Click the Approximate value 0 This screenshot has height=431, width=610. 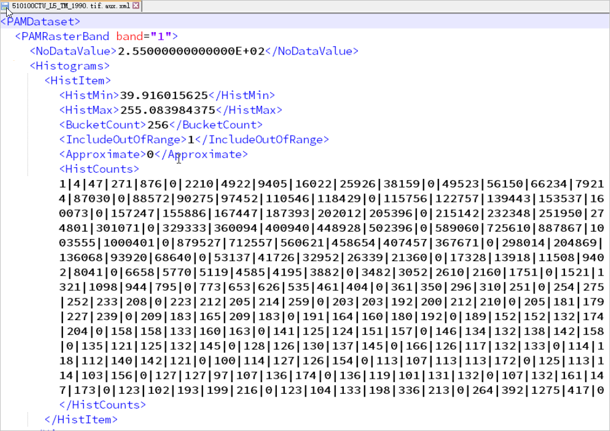pyautogui.click(x=150, y=154)
